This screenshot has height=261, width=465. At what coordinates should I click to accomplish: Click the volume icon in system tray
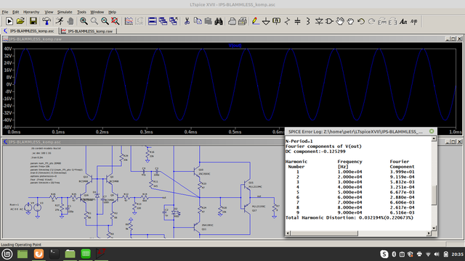coord(437,254)
